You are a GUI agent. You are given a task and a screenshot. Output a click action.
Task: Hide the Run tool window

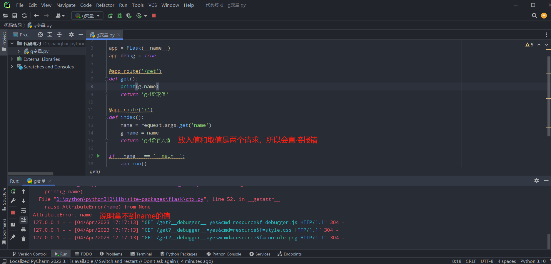tap(546, 181)
